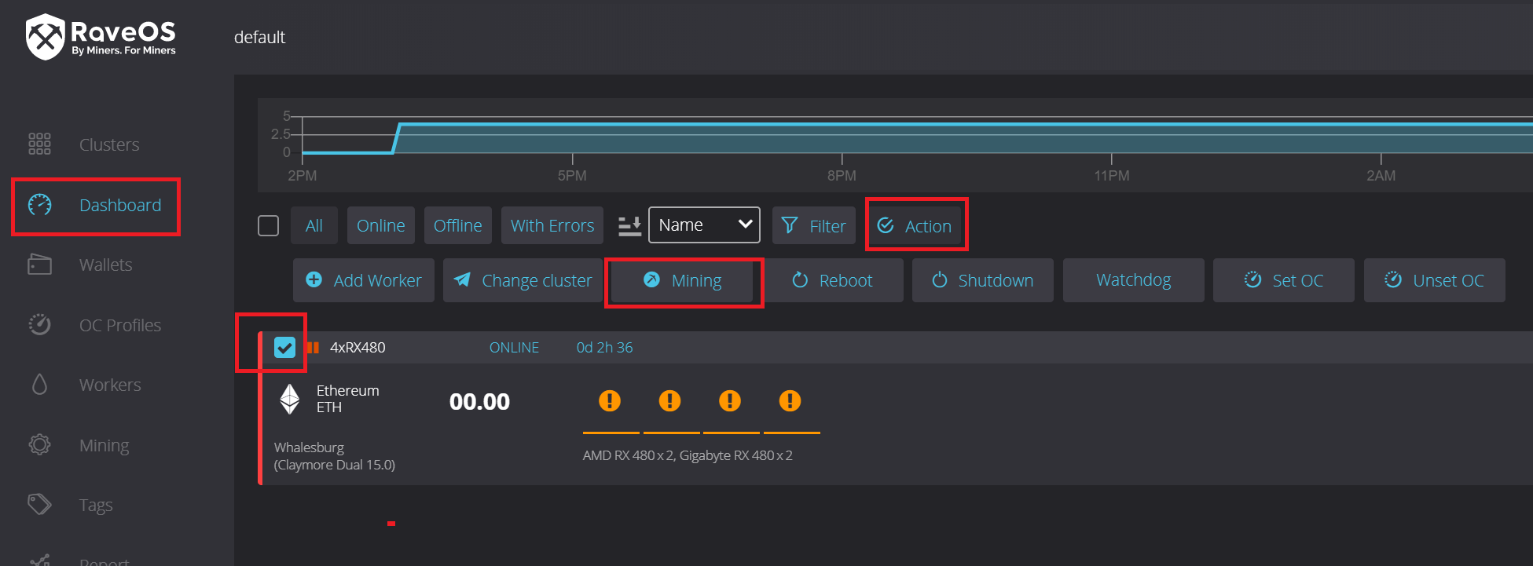Click the Wallets icon in sidebar
Image resolution: width=1533 pixels, height=566 pixels.
tap(39, 265)
